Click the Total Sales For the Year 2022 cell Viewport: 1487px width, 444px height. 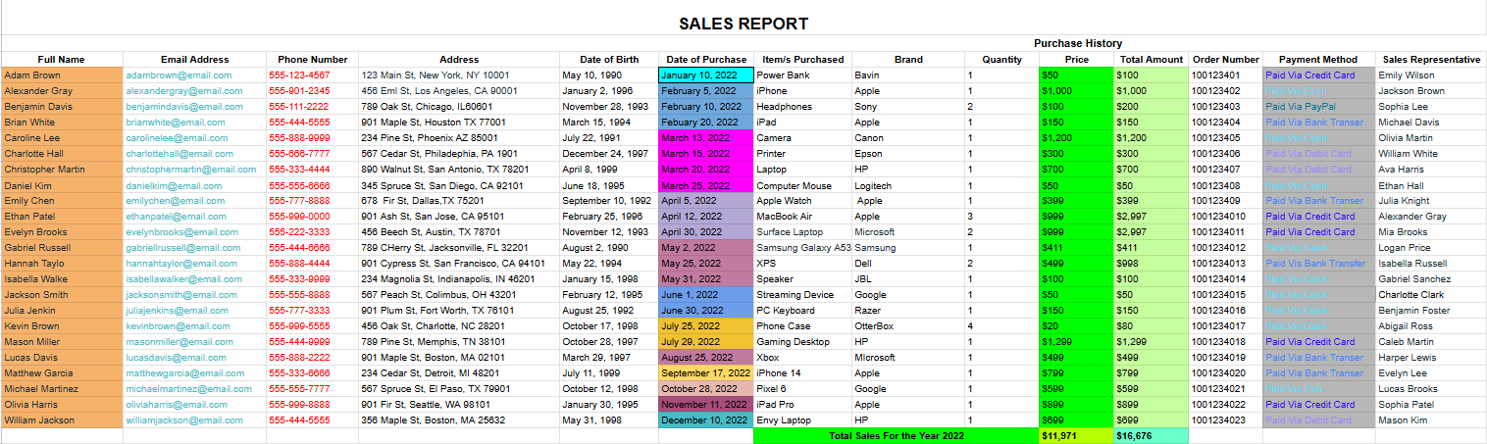pyautogui.click(x=896, y=436)
